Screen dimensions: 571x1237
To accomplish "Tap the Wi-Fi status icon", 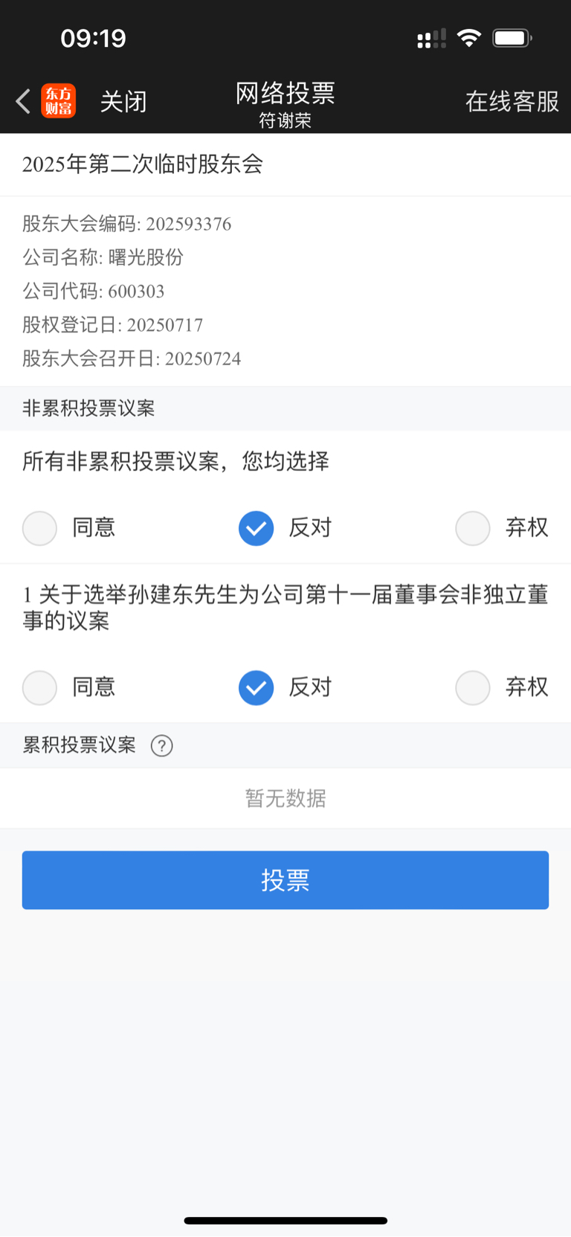I will pos(469,38).
